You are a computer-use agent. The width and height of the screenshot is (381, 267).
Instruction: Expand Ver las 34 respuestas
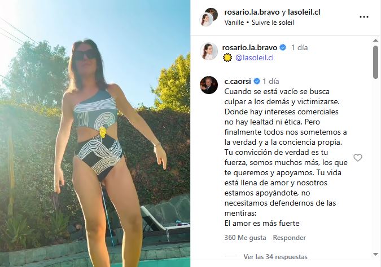275,256
